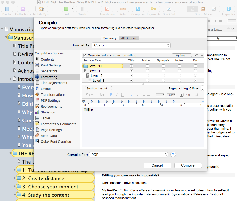The height and width of the screenshot is (201, 237).
Task: Cancel the Compile dialog
Action: pos(157,165)
